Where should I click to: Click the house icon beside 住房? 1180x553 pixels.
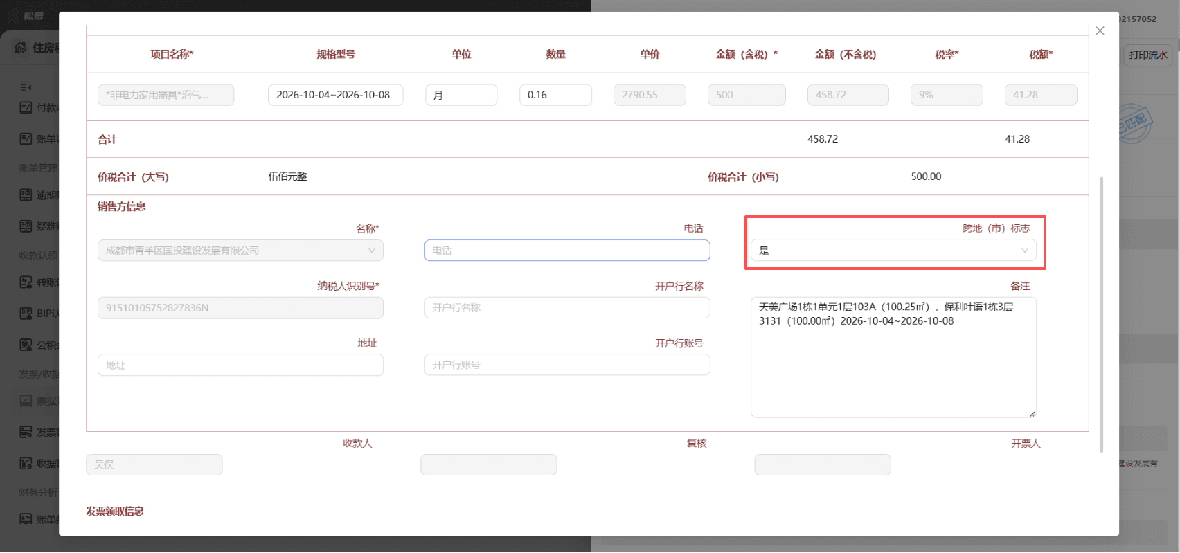21,47
